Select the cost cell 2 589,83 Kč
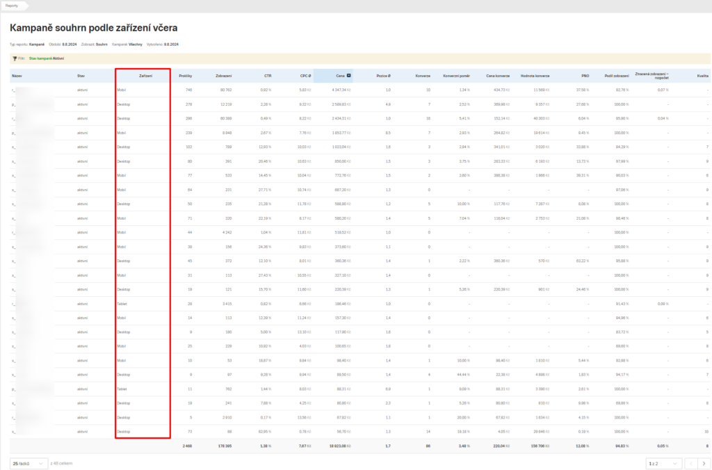 (341, 104)
